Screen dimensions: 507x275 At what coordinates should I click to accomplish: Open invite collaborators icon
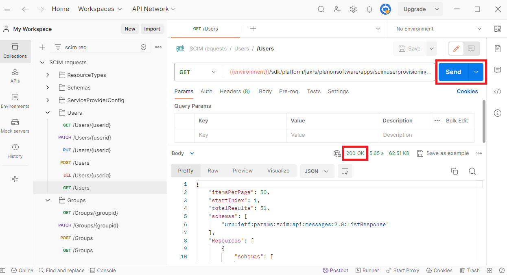click(337, 9)
